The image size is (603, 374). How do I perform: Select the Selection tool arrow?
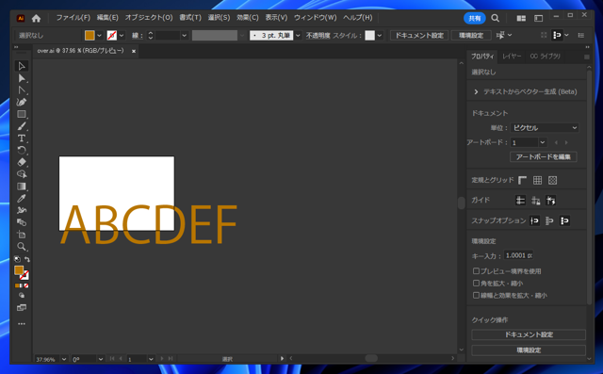(22, 66)
